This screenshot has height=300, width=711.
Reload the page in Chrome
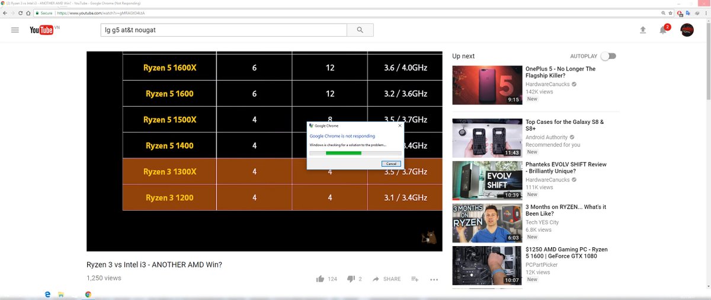[20, 12]
